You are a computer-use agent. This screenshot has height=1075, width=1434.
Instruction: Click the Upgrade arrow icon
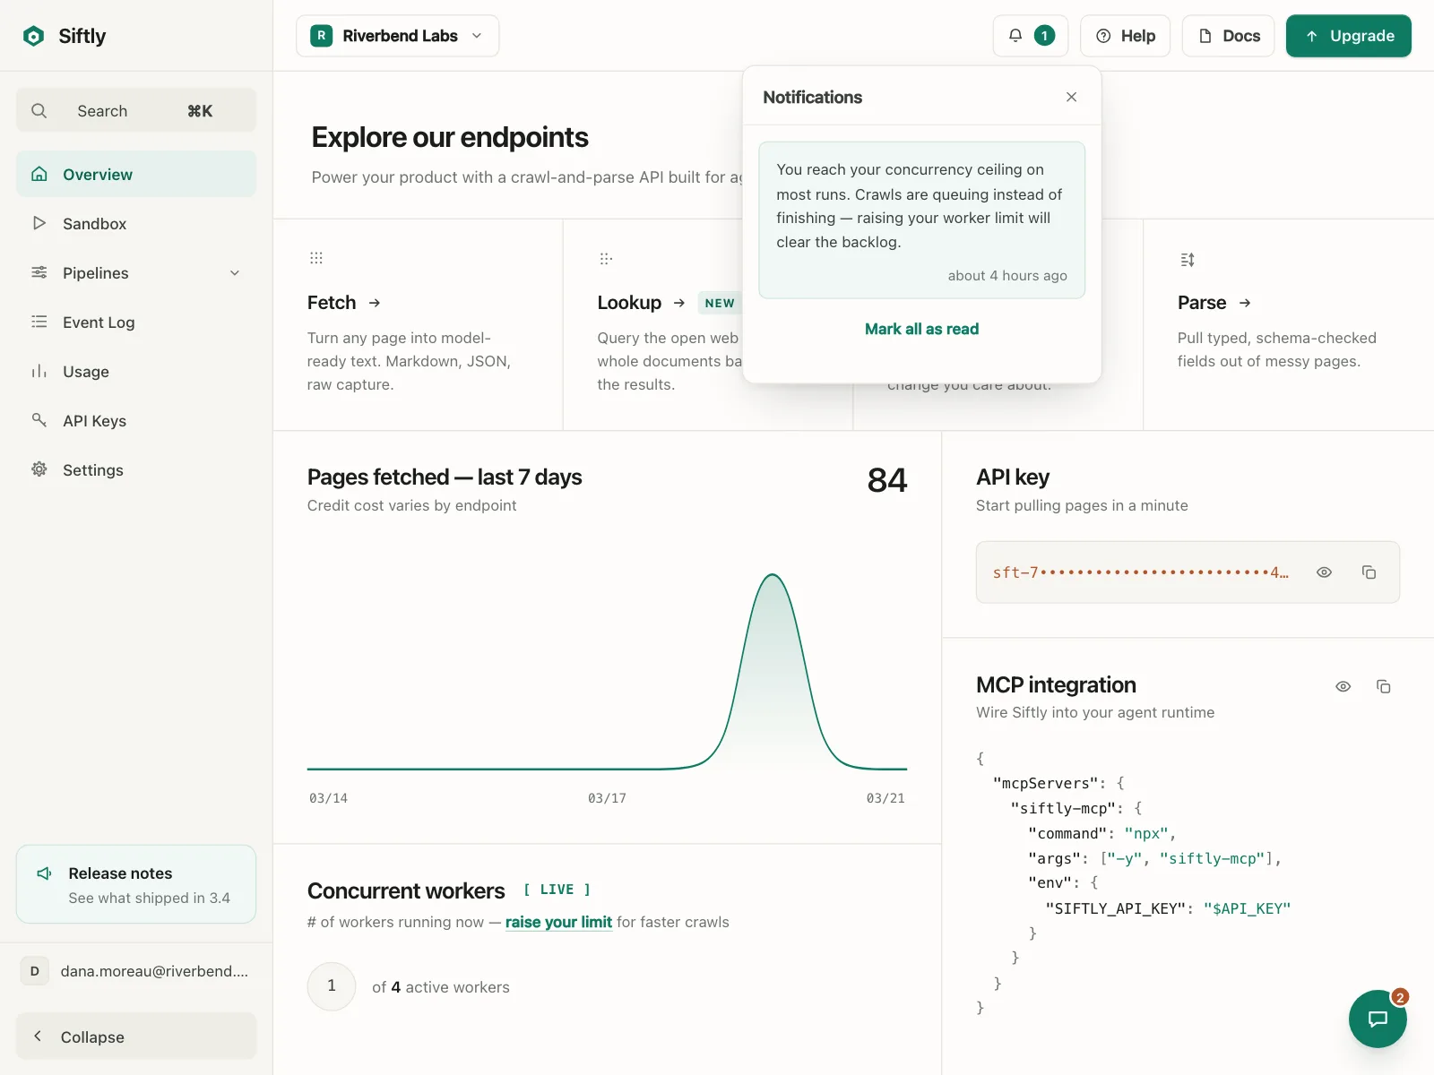[x=1312, y=36]
